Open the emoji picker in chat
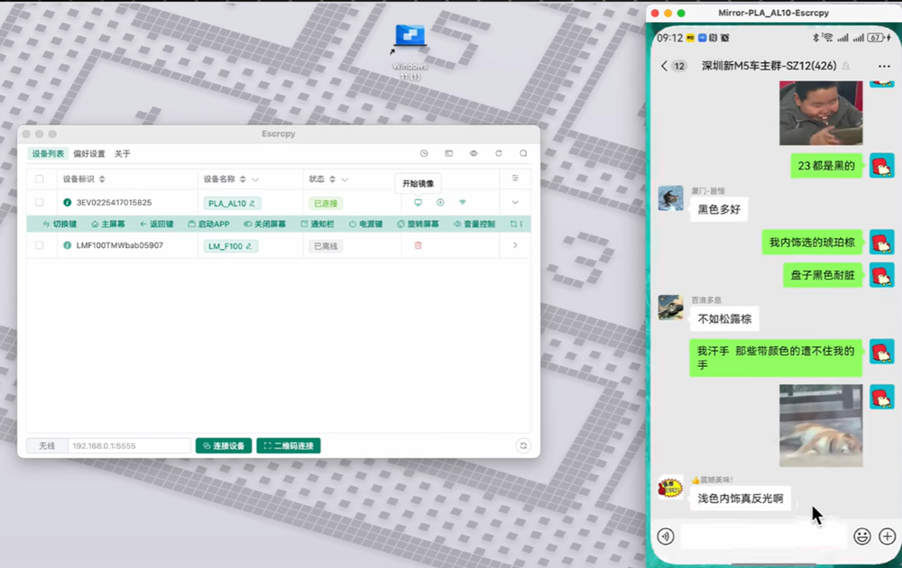The image size is (902, 568). (x=862, y=536)
